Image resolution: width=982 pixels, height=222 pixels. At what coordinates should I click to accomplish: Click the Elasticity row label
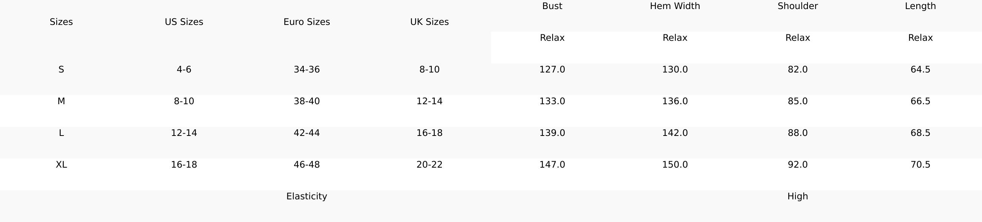point(306,196)
